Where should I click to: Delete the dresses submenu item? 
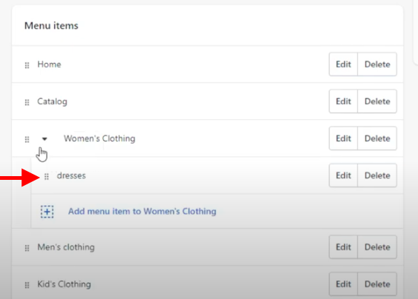(377, 175)
